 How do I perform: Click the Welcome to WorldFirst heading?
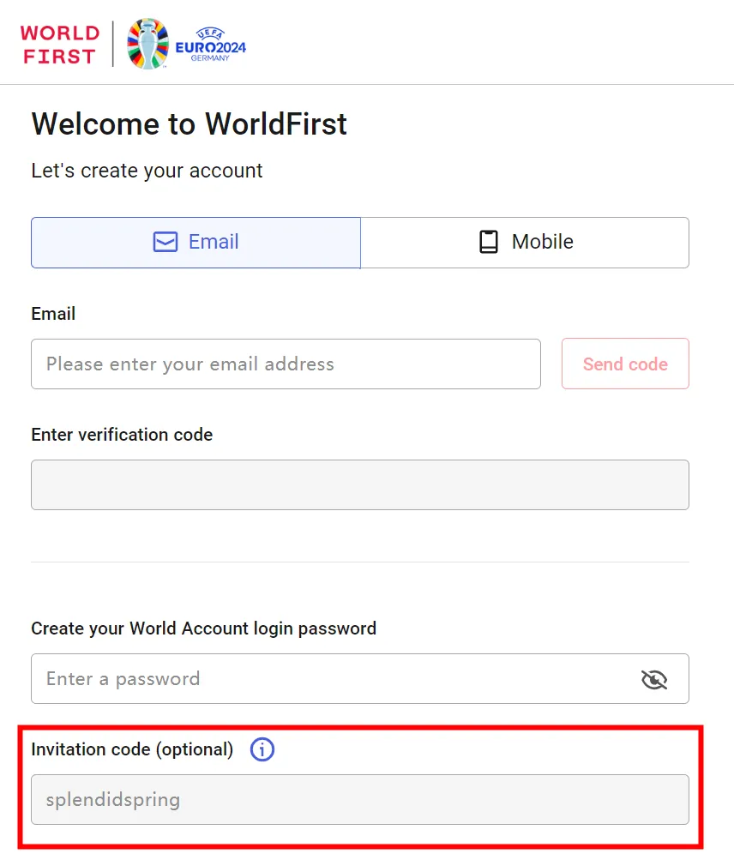click(189, 124)
